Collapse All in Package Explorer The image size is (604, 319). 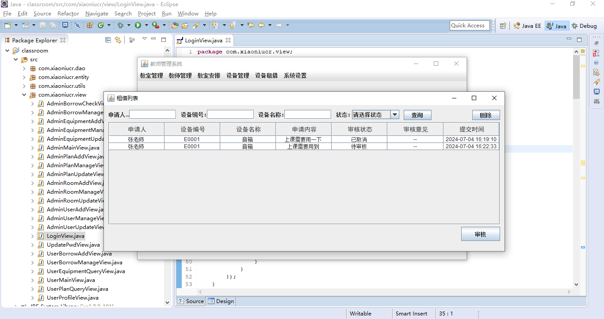click(x=108, y=40)
